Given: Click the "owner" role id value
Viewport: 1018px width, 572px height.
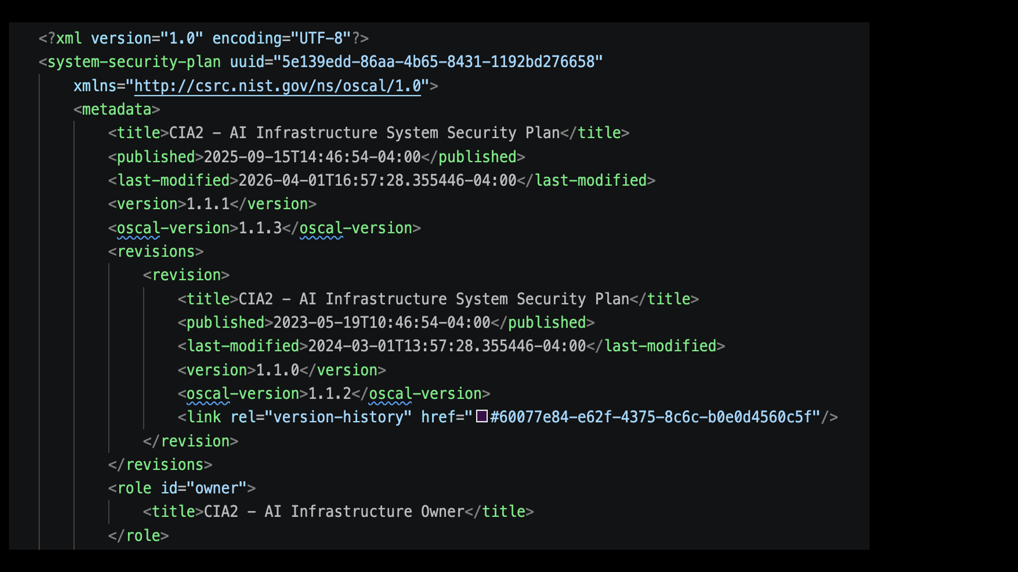Looking at the screenshot, I should point(216,488).
